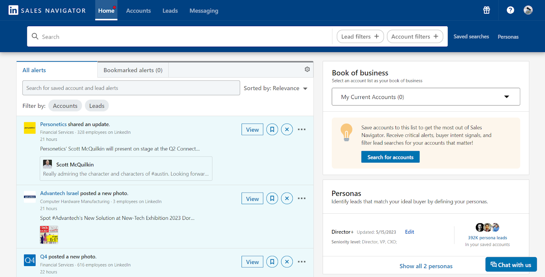Toggle the Accounts filter chip
The width and height of the screenshot is (545, 277).
(65, 106)
